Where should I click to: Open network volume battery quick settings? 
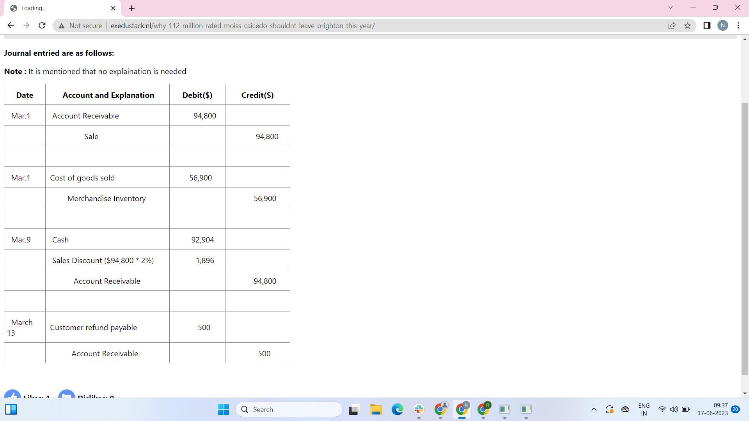[674, 409]
